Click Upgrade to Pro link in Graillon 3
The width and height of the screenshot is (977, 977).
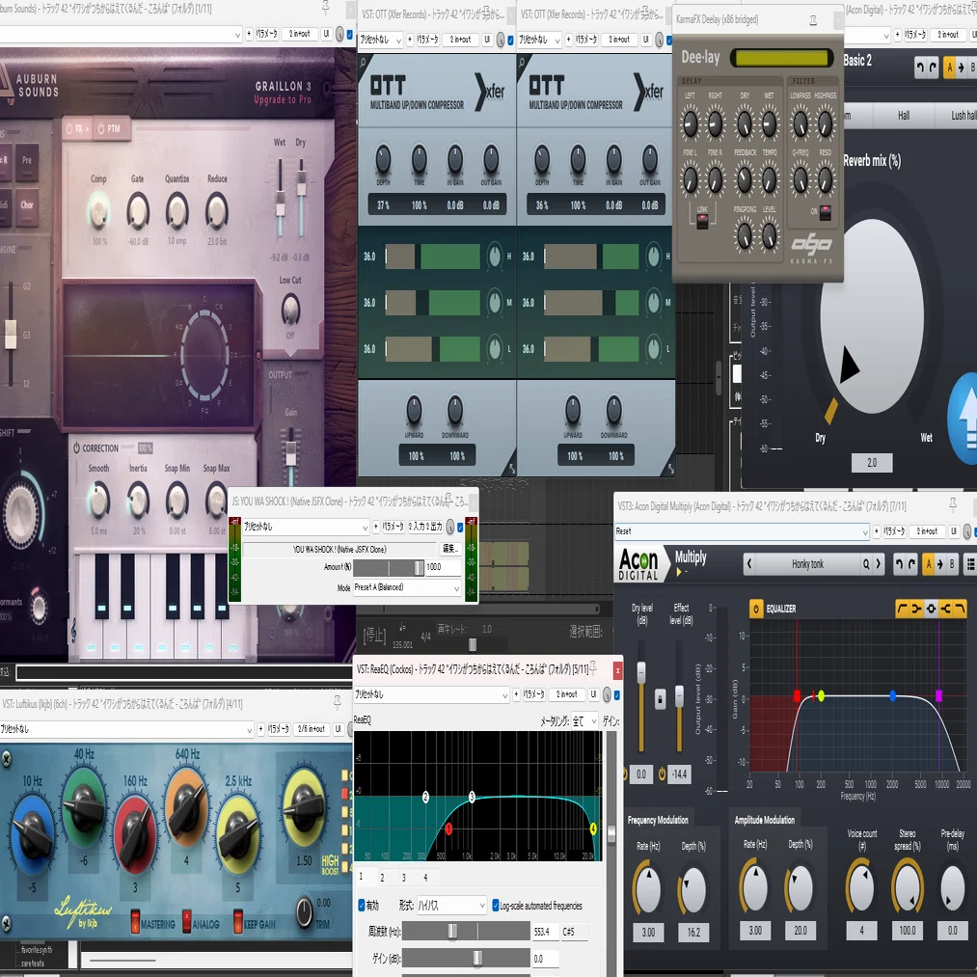coord(283,100)
